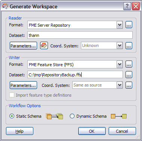Image resolution: width=142 pixels, height=141 pixels.
Task: Confirm with the OK button
Action: point(92,131)
